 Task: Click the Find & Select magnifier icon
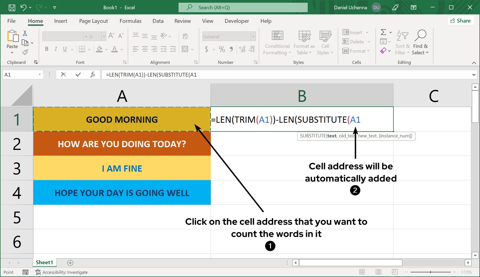420,36
